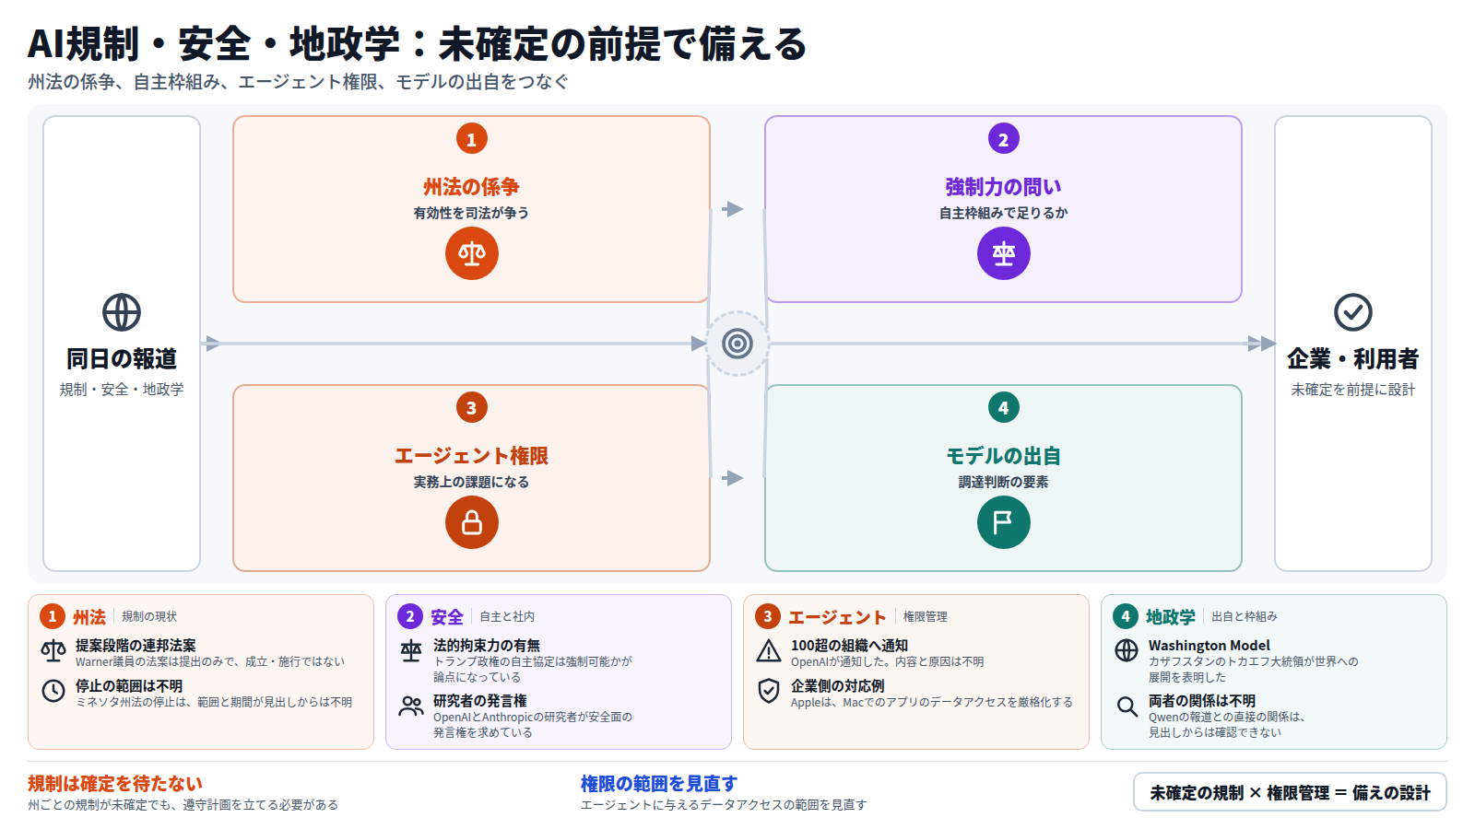This screenshot has width=1475, height=829.
Task: Click the 州法の係争 card heading
Action: [x=471, y=187]
